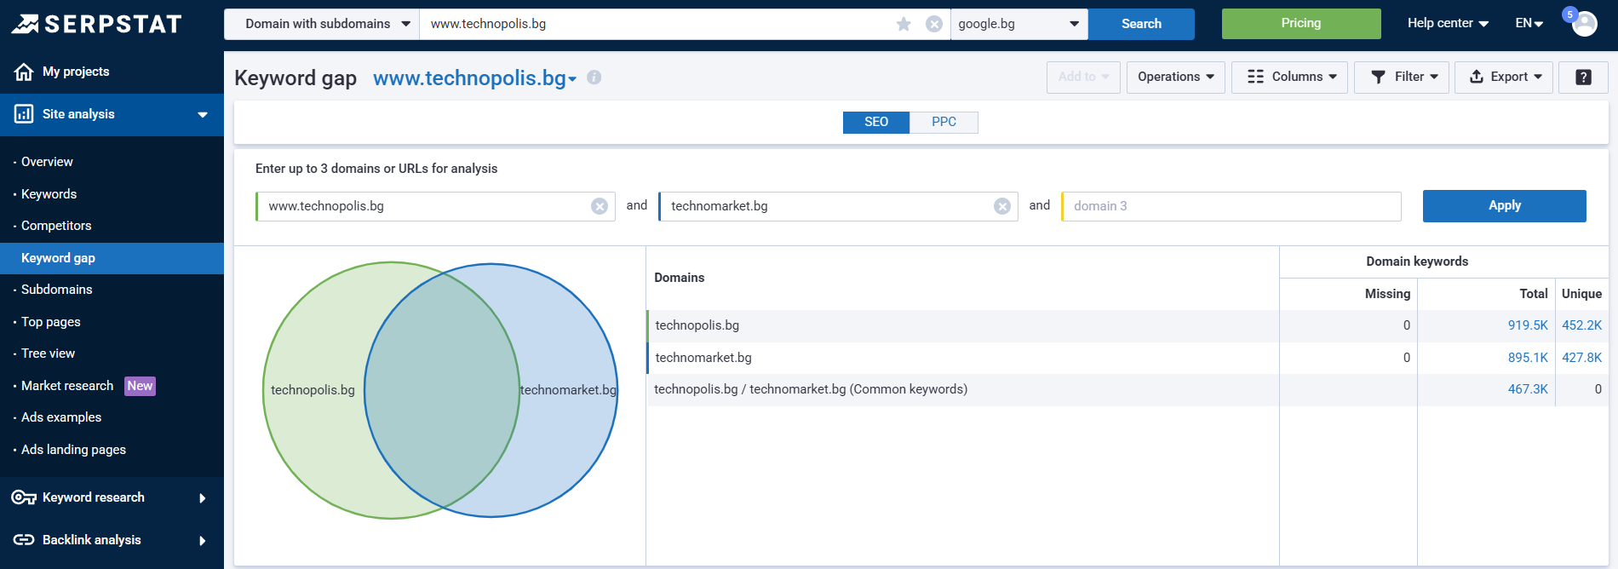Switch to the PPC tab
This screenshot has height=569, width=1618.
pos(944,122)
